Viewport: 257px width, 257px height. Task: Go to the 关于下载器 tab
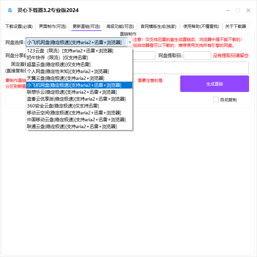coord(236,27)
